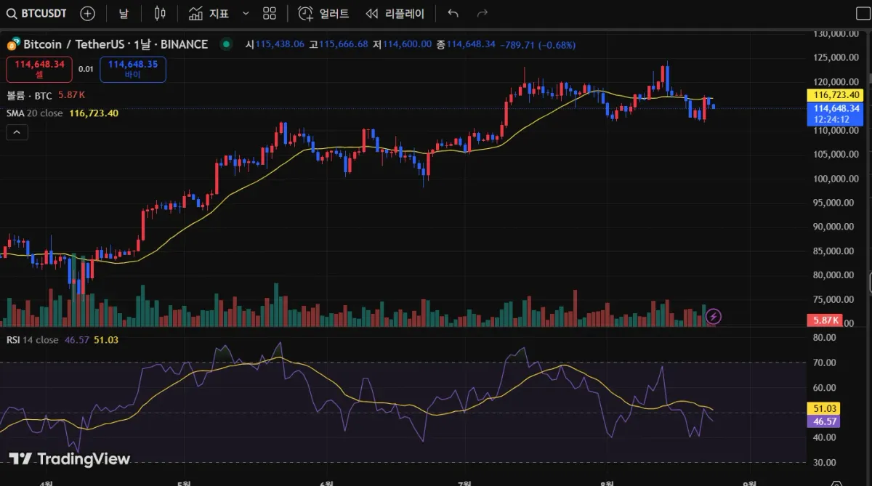
Task: Click the Bitcoin / TetherUS chart title
Action: pos(115,44)
